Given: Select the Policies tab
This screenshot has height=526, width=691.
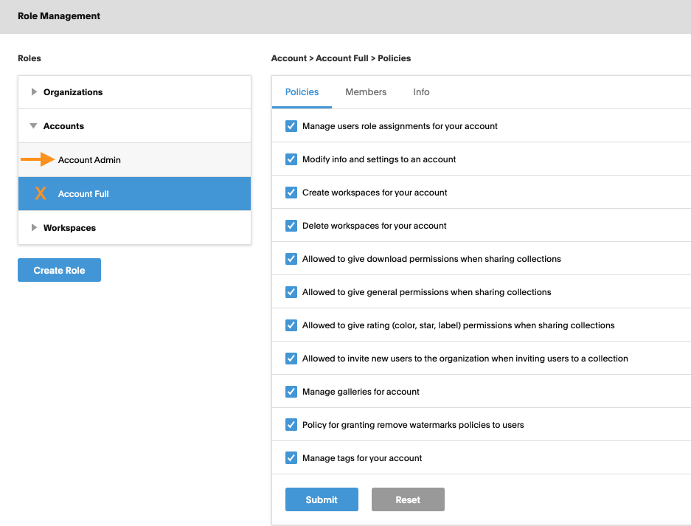Looking at the screenshot, I should click(302, 92).
